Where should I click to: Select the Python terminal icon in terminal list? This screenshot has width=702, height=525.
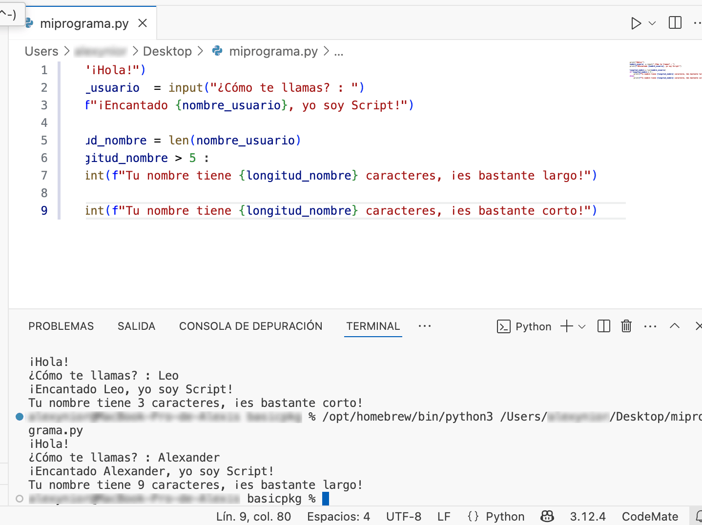pos(504,326)
